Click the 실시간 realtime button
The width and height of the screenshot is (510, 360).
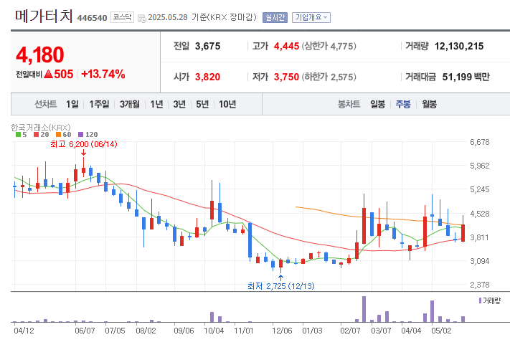[275, 17]
